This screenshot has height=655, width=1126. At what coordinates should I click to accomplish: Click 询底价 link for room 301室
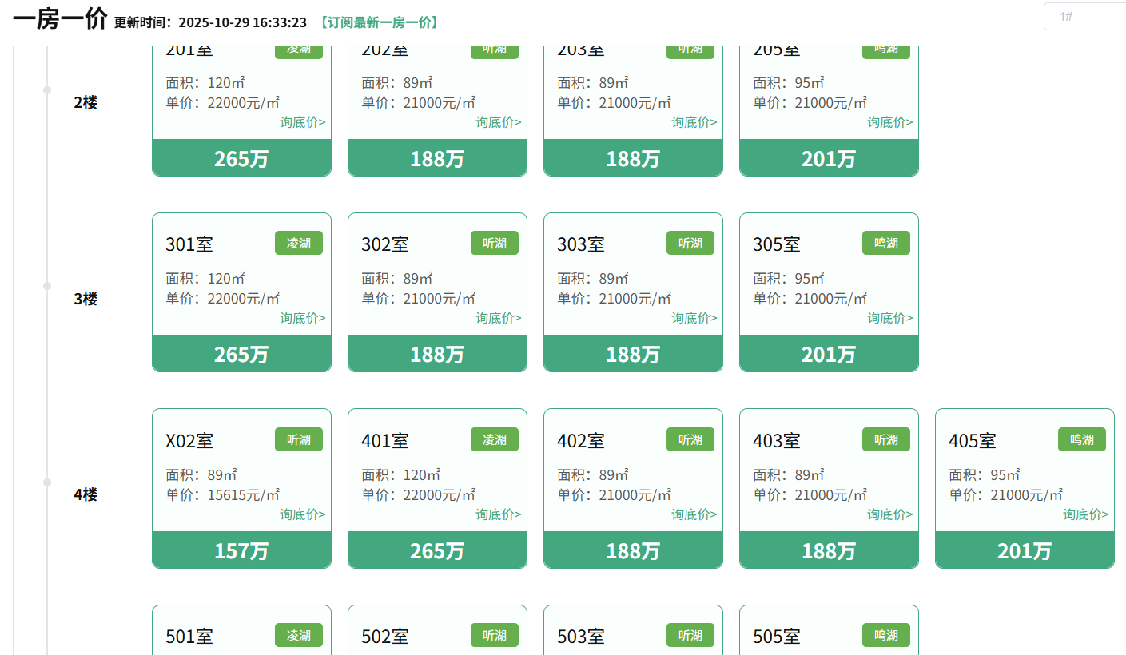302,318
